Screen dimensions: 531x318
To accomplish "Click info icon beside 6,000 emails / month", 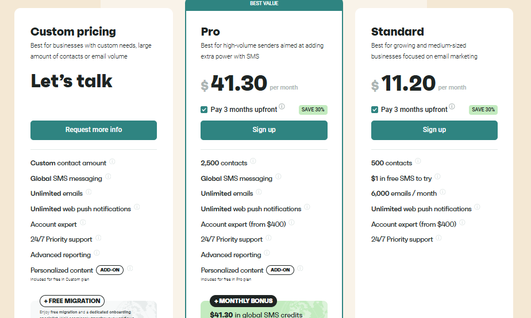I will tap(442, 193).
